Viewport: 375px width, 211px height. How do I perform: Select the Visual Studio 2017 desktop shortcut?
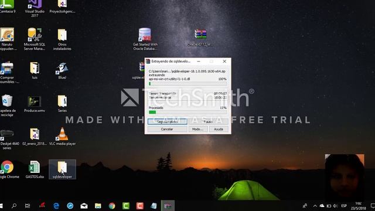(x=35, y=9)
